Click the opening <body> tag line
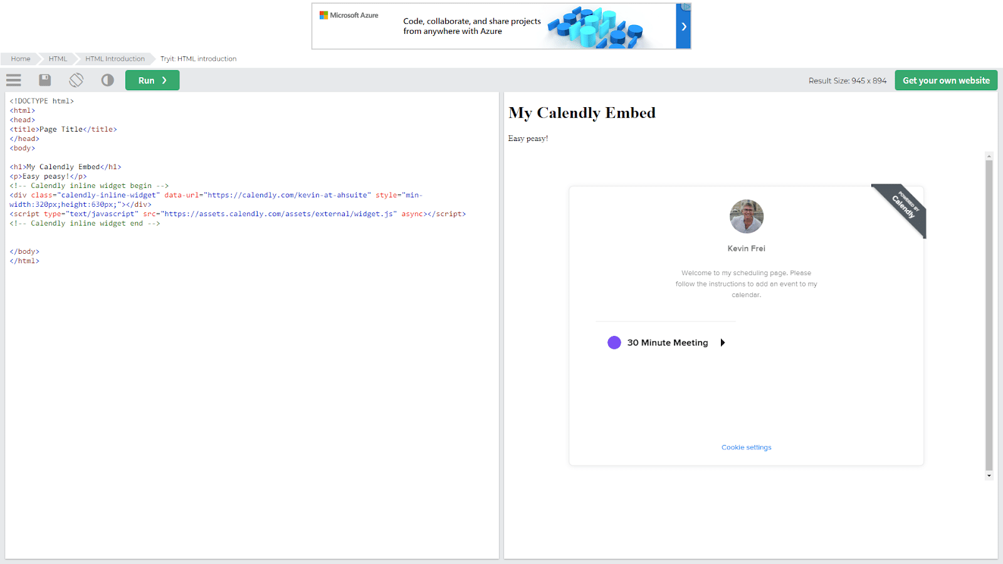The height and width of the screenshot is (564, 1003). coord(23,149)
